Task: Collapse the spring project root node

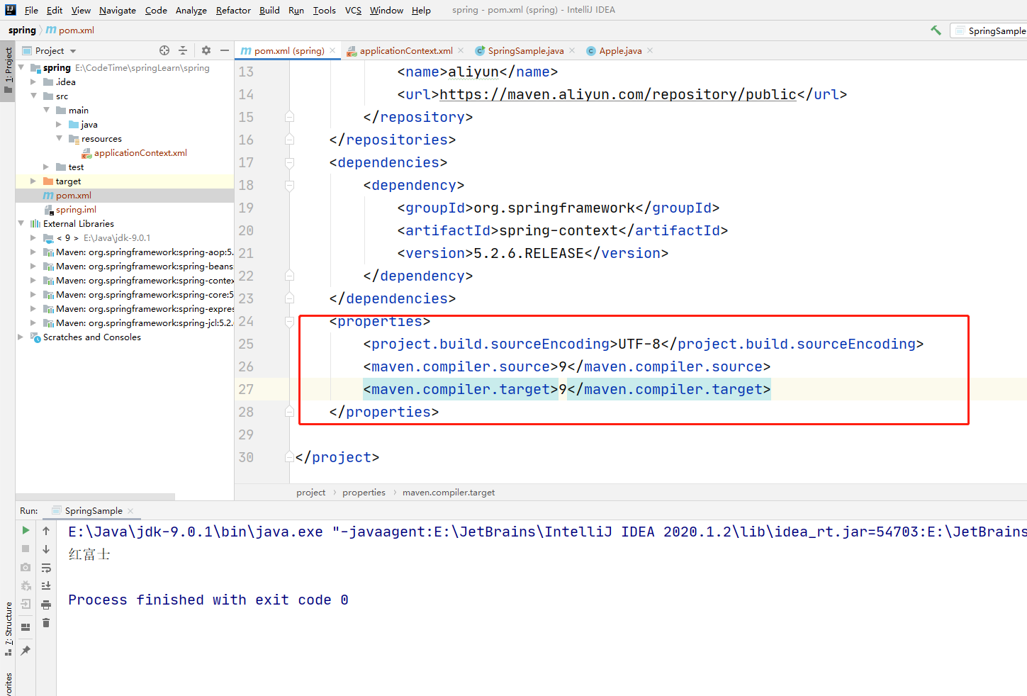Action: pos(21,68)
